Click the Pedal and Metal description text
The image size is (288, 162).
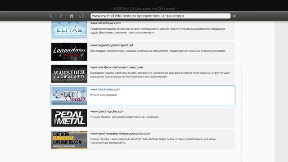(x=125, y=117)
